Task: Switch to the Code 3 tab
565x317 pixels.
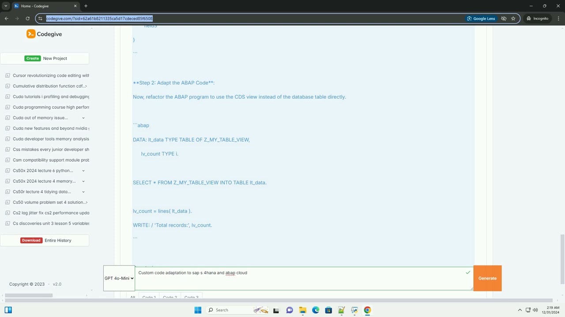Action: pyautogui.click(x=191, y=298)
